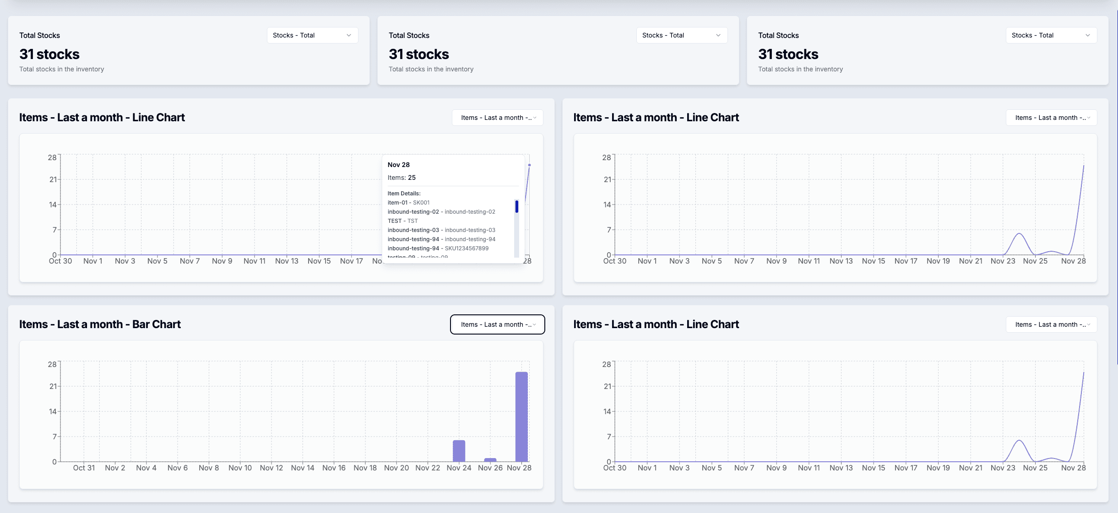Viewport: 1118px width, 513px height.
Task: Click the Items - Last a month - Bar Chart title
Action: 100,324
